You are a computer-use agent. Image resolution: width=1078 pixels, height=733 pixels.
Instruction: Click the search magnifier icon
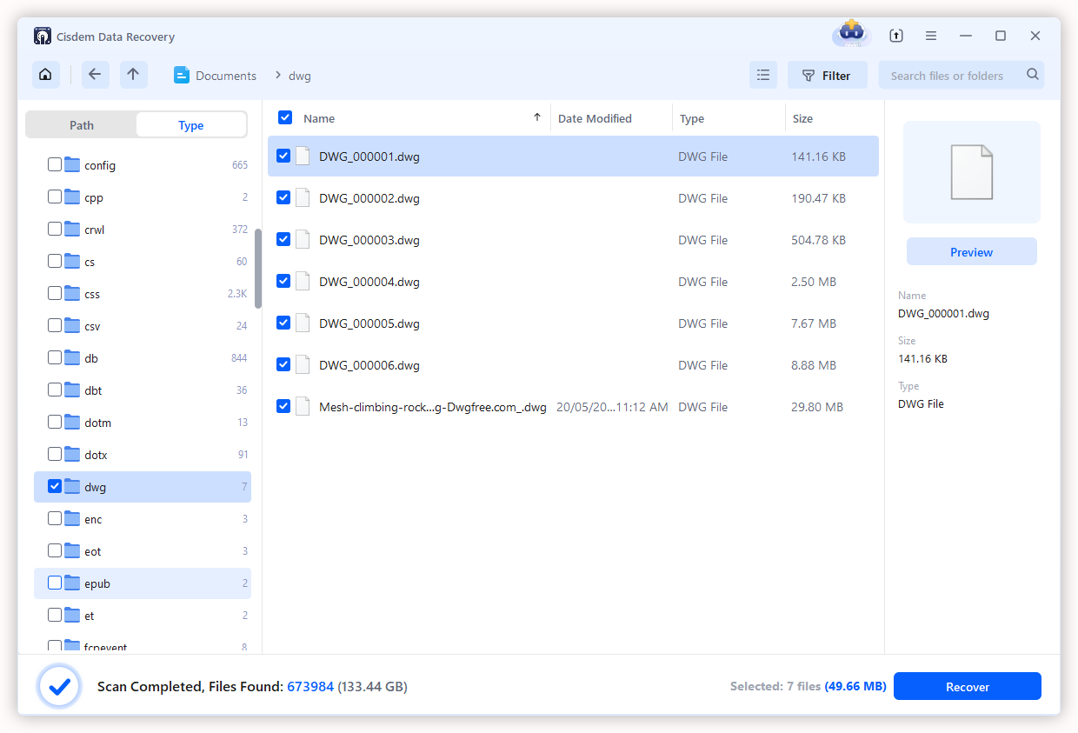[x=1032, y=75]
